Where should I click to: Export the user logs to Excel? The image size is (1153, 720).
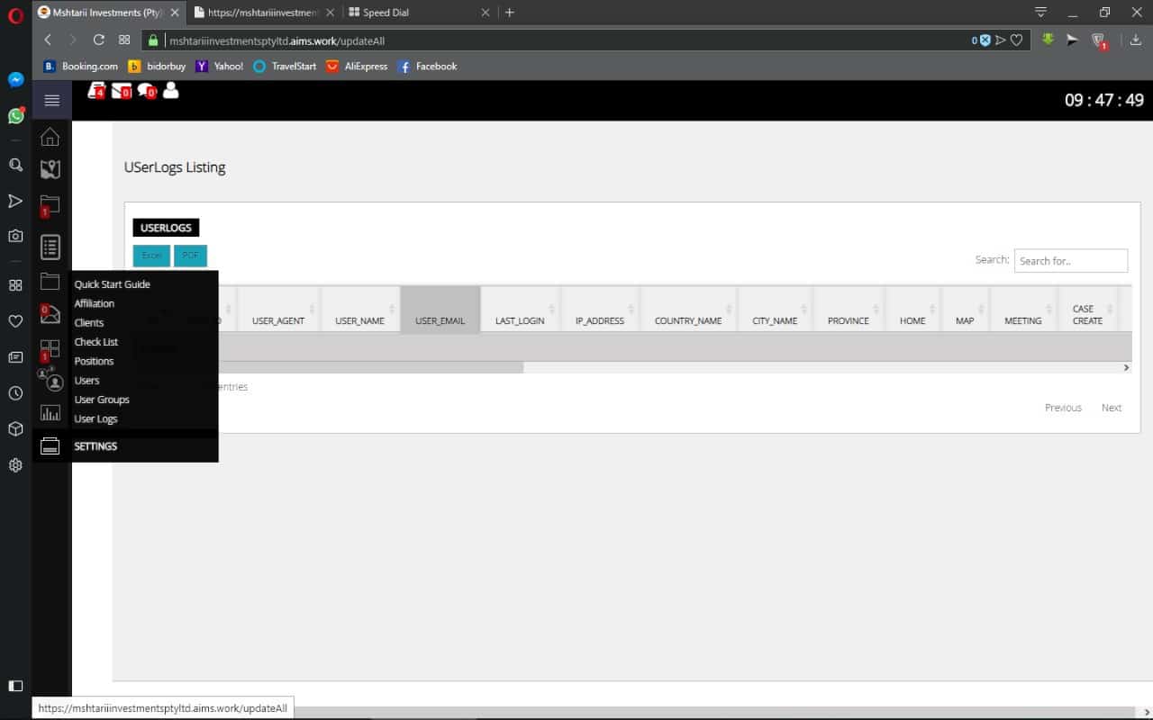tap(151, 256)
